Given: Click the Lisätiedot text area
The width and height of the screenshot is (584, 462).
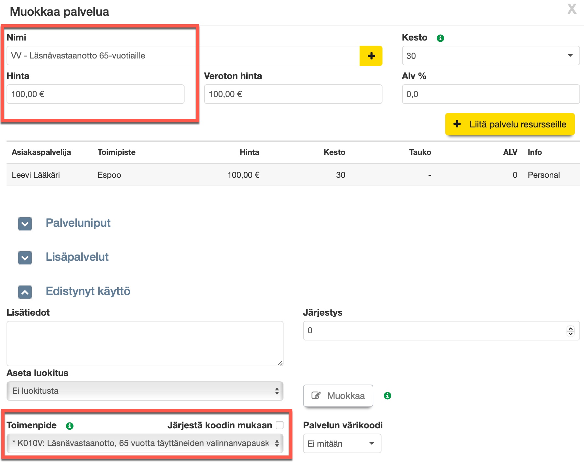Looking at the screenshot, I should click(x=145, y=343).
